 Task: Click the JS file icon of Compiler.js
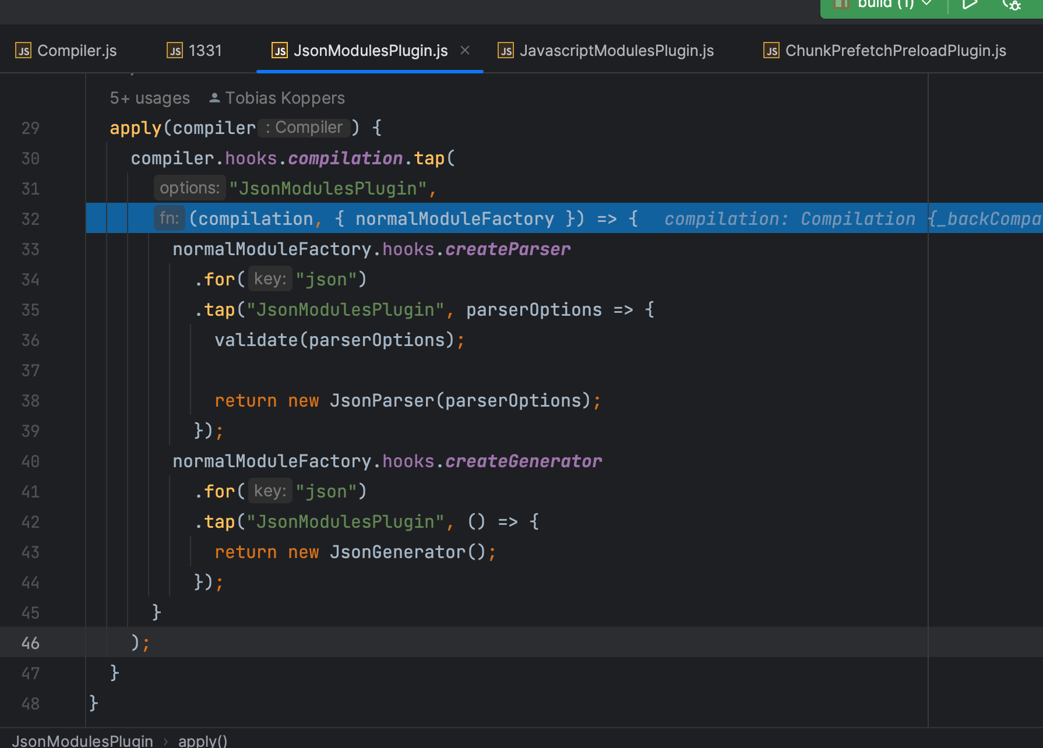[23, 51]
